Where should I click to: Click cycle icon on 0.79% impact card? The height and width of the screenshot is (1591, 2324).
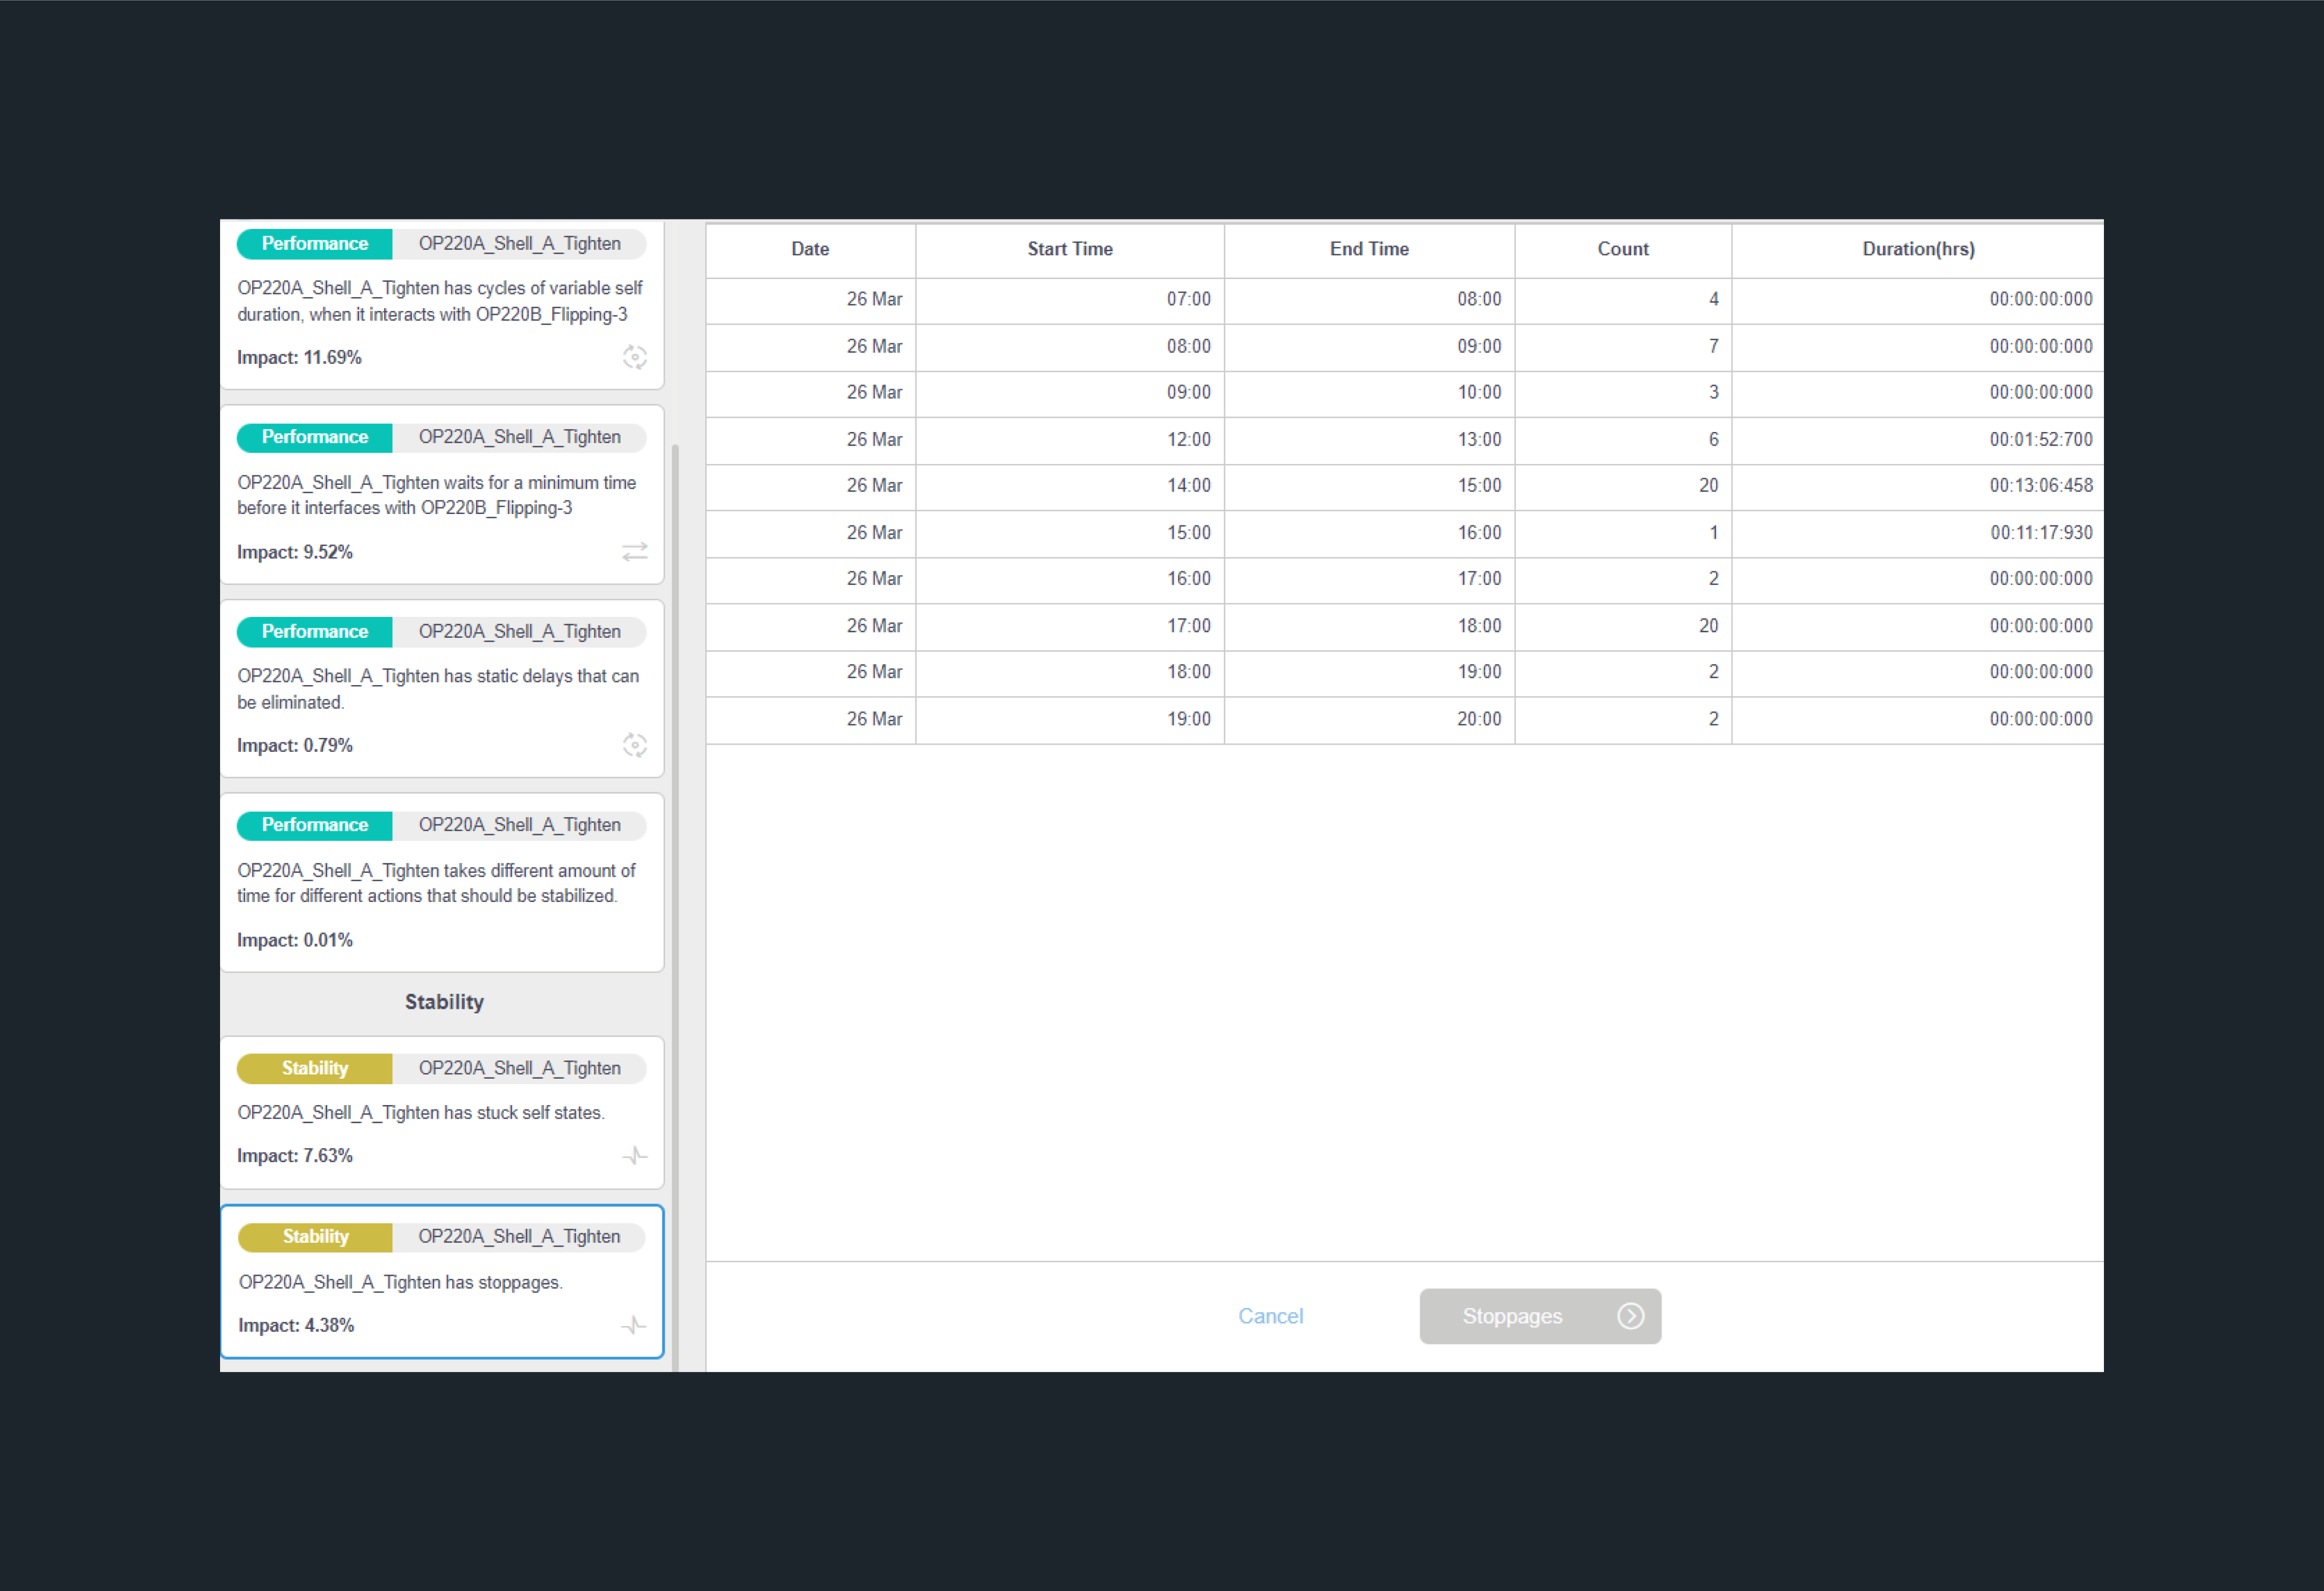coord(635,745)
